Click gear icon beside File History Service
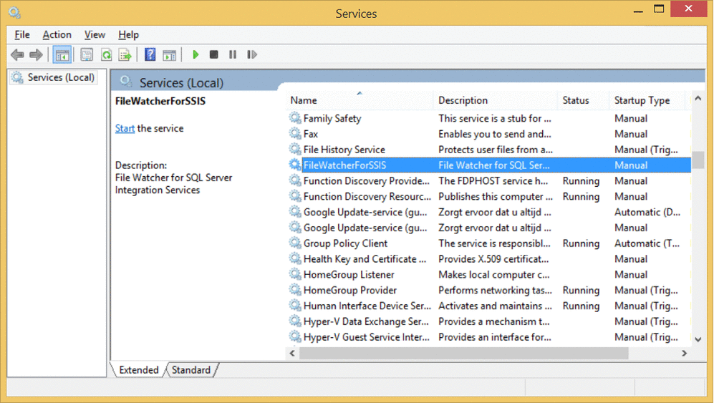The image size is (714, 403). [295, 150]
